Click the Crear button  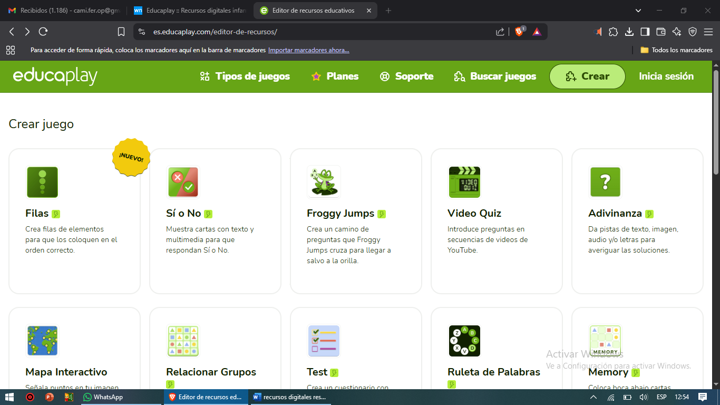pyautogui.click(x=587, y=76)
